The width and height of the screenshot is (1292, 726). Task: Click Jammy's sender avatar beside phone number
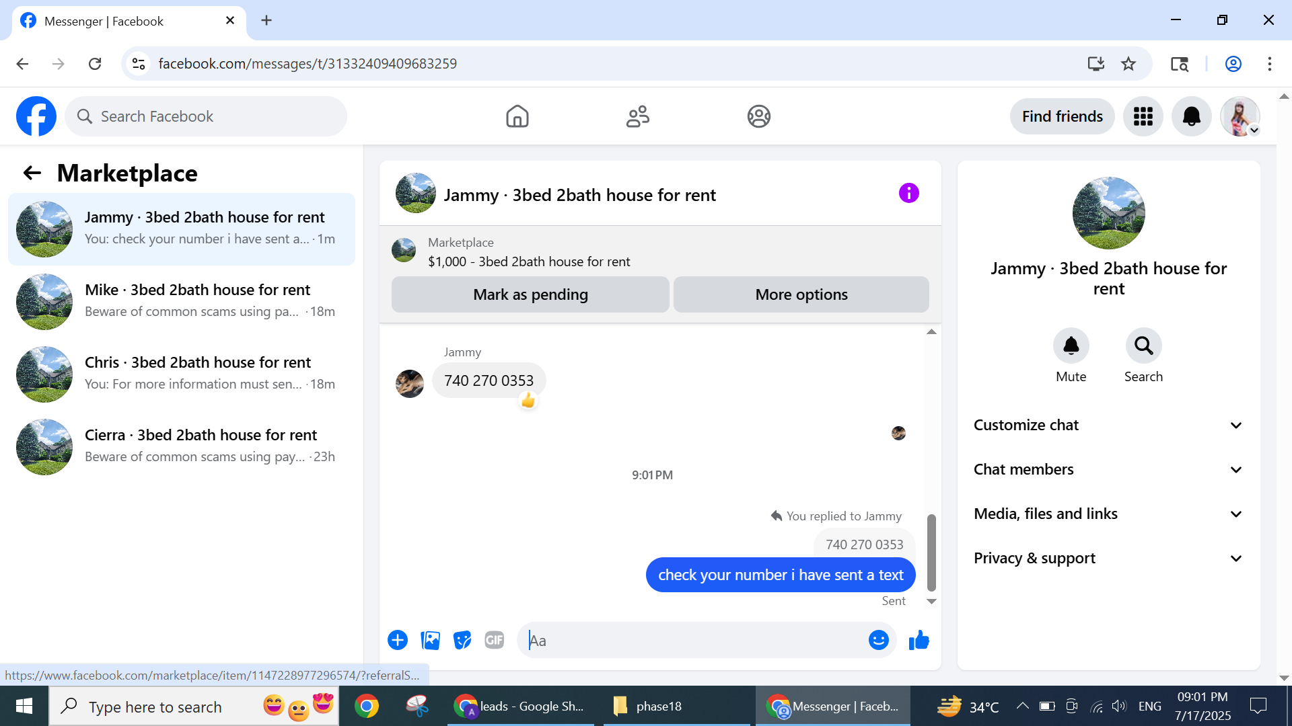coord(410,384)
